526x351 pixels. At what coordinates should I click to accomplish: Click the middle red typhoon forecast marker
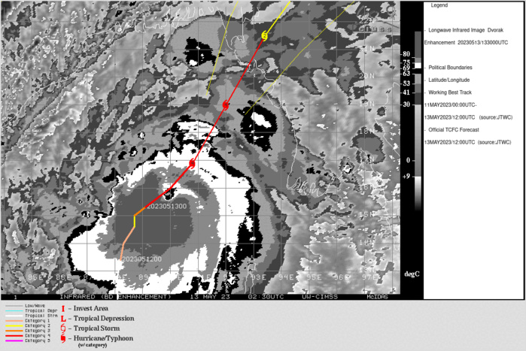(x=226, y=105)
